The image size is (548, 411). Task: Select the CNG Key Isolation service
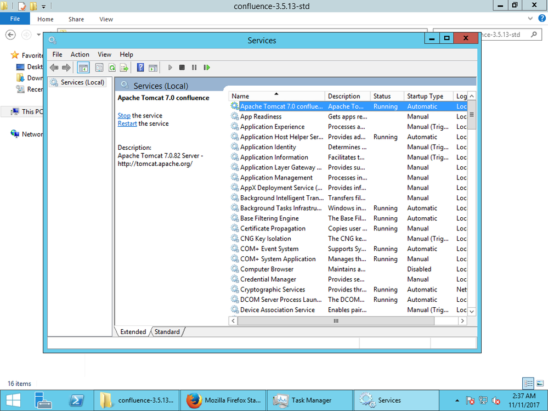tap(348, 238)
